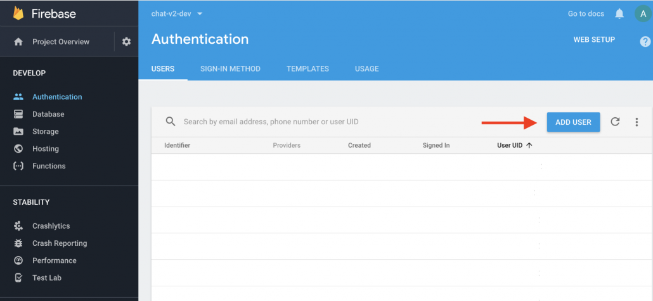This screenshot has height=301, width=653.
Task: Go to Crashlytics in the sidebar
Action: click(x=51, y=226)
